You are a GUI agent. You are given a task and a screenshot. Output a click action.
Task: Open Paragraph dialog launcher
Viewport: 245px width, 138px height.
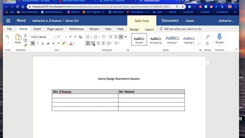[x=128, y=50]
